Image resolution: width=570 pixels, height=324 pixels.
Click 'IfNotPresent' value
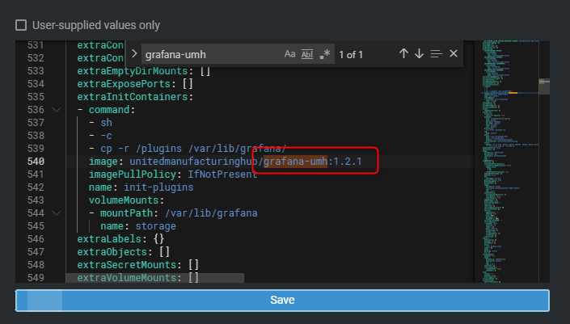point(222,175)
